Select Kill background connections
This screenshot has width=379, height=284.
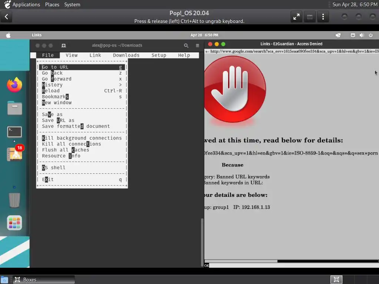(x=82, y=138)
